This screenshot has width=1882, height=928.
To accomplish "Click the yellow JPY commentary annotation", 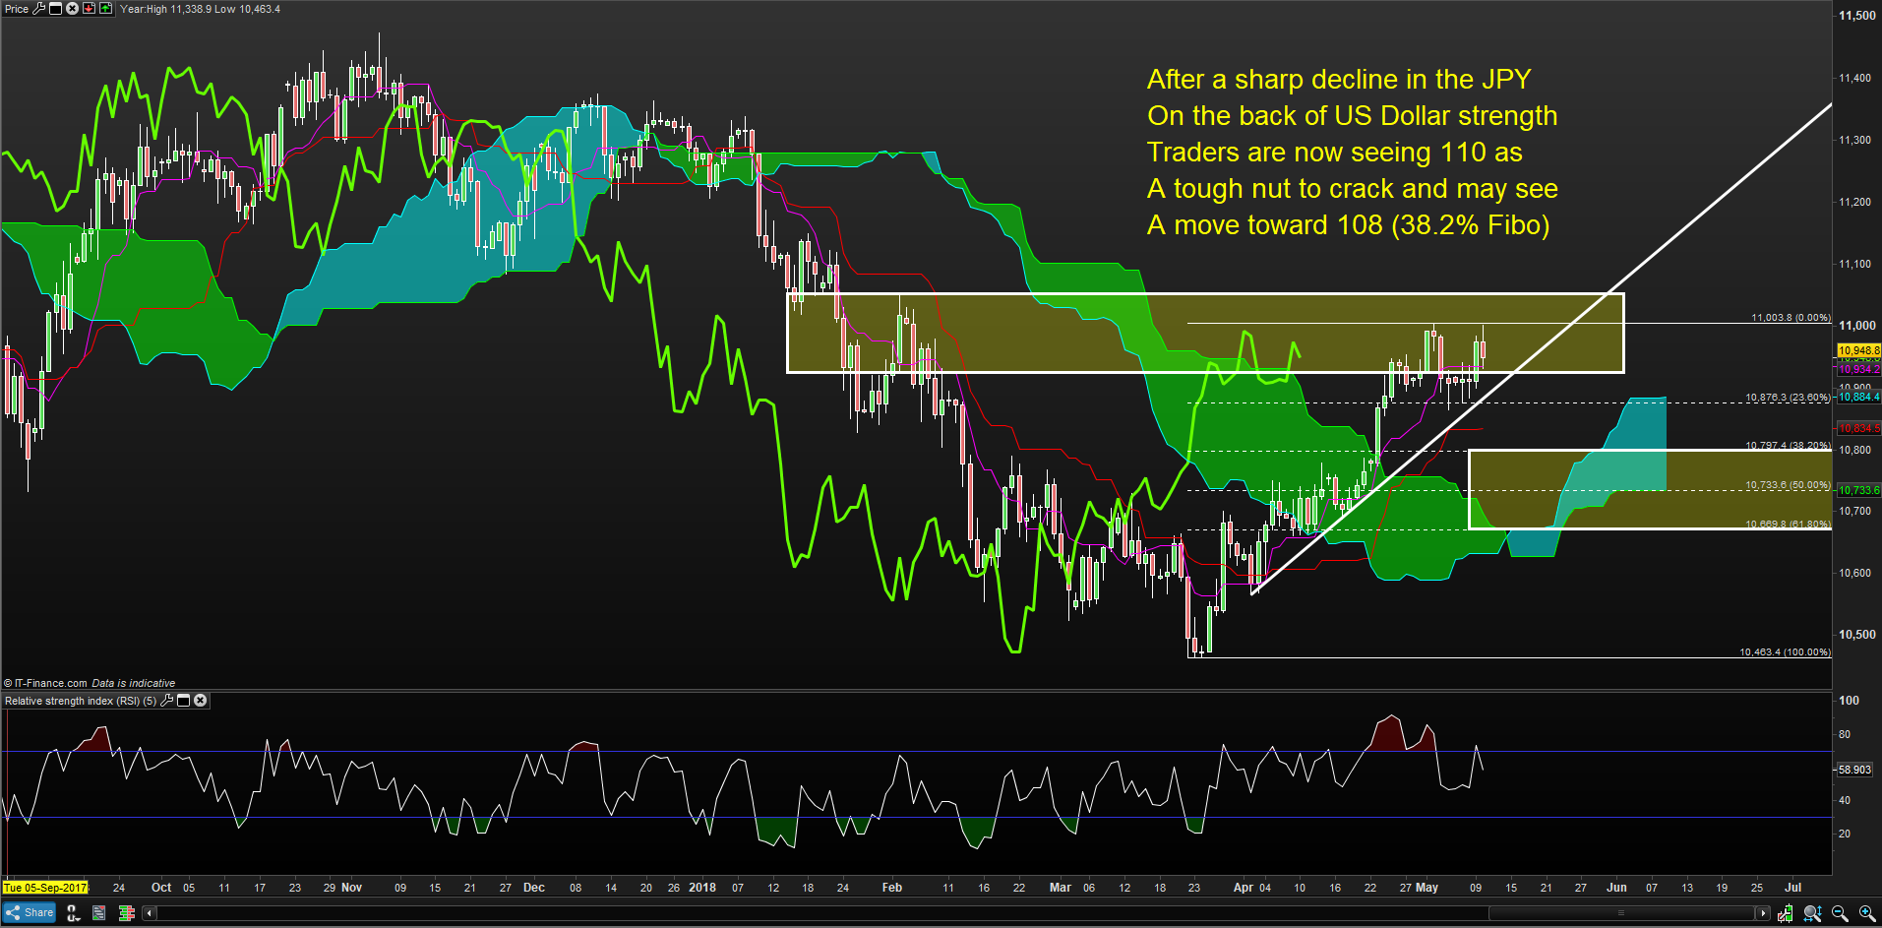I will pyautogui.click(x=1353, y=153).
